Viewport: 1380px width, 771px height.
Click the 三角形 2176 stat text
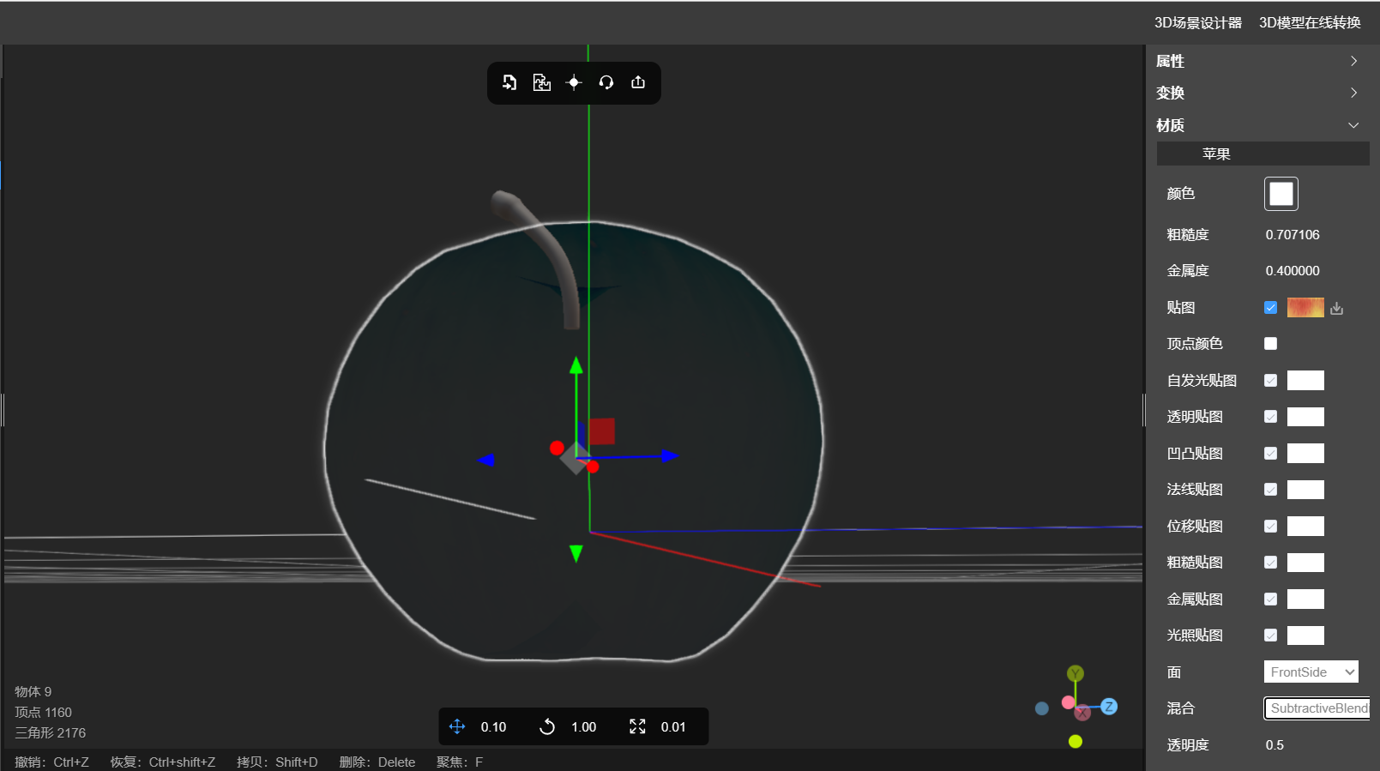click(x=50, y=733)
